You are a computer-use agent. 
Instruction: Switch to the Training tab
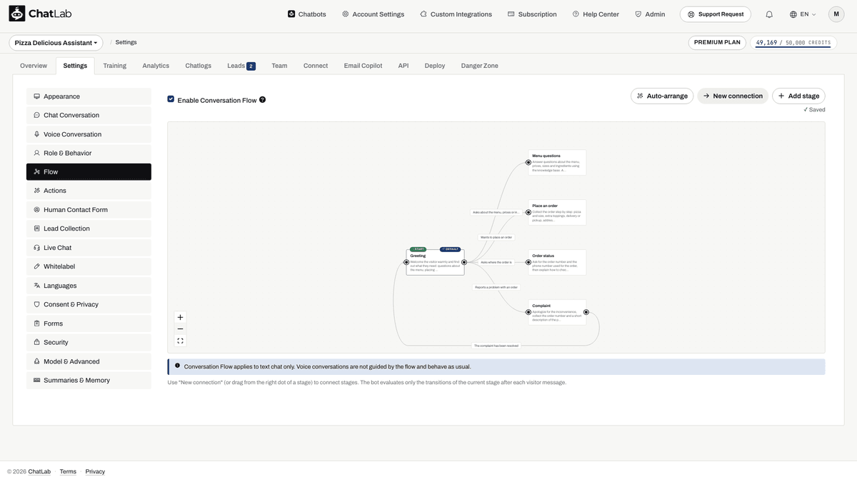[x=114, y=66]
